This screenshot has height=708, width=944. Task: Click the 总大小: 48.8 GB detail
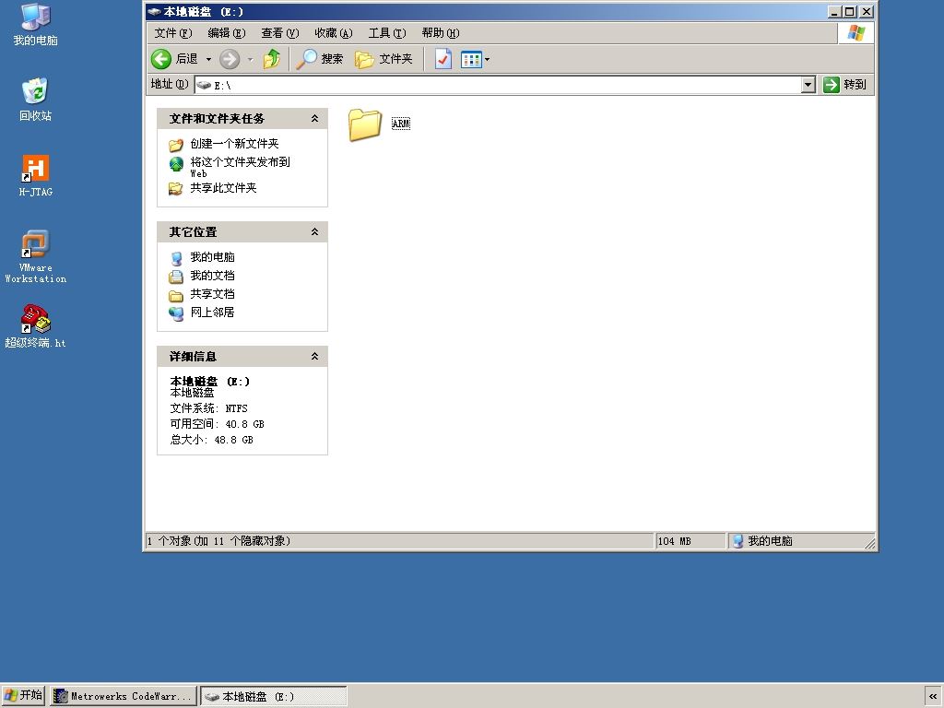(211, 440)
